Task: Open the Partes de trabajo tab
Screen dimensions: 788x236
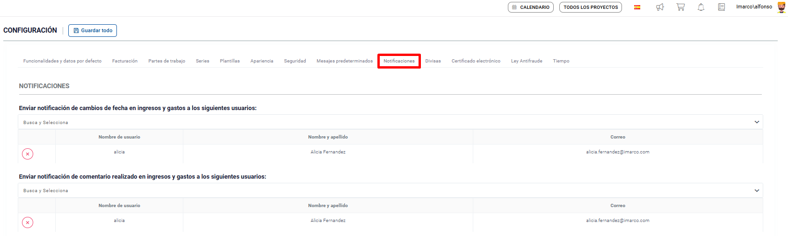Action: [166, 61]
